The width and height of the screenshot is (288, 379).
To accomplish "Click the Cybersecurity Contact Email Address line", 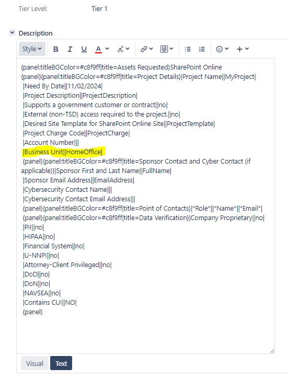I will tap(79, 199).
